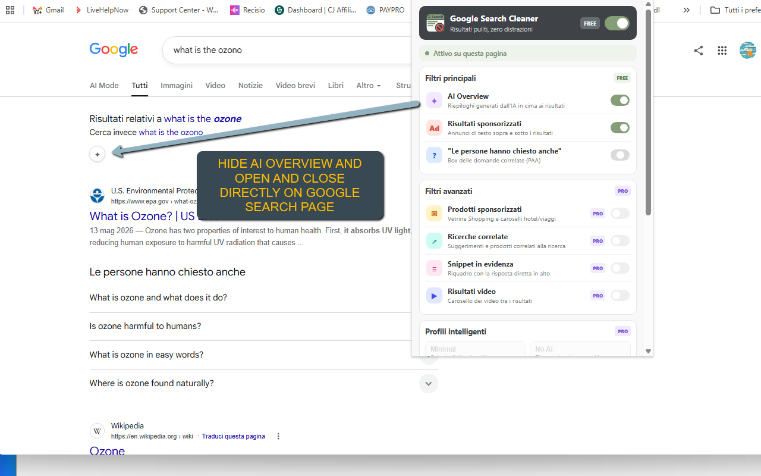The image size is (761, 476).
Task: Switch to the Libri tab
Action: [336, 85]
